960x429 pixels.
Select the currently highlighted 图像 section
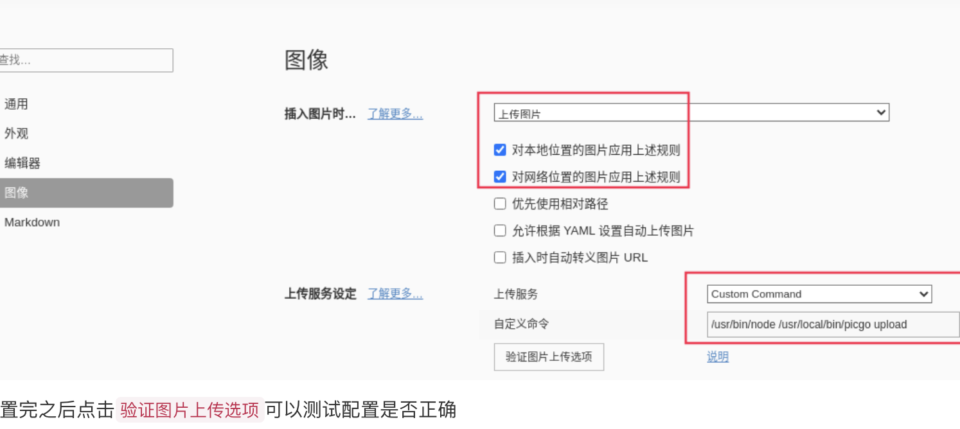click(x=16, y=192)
